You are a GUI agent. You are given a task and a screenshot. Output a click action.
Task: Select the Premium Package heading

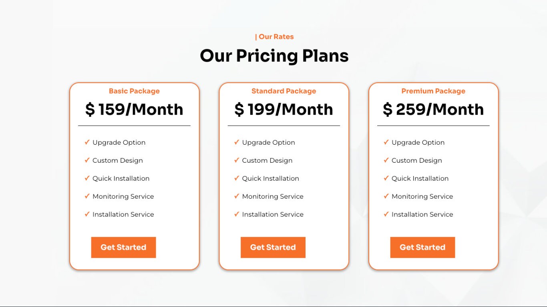point(433,91)
